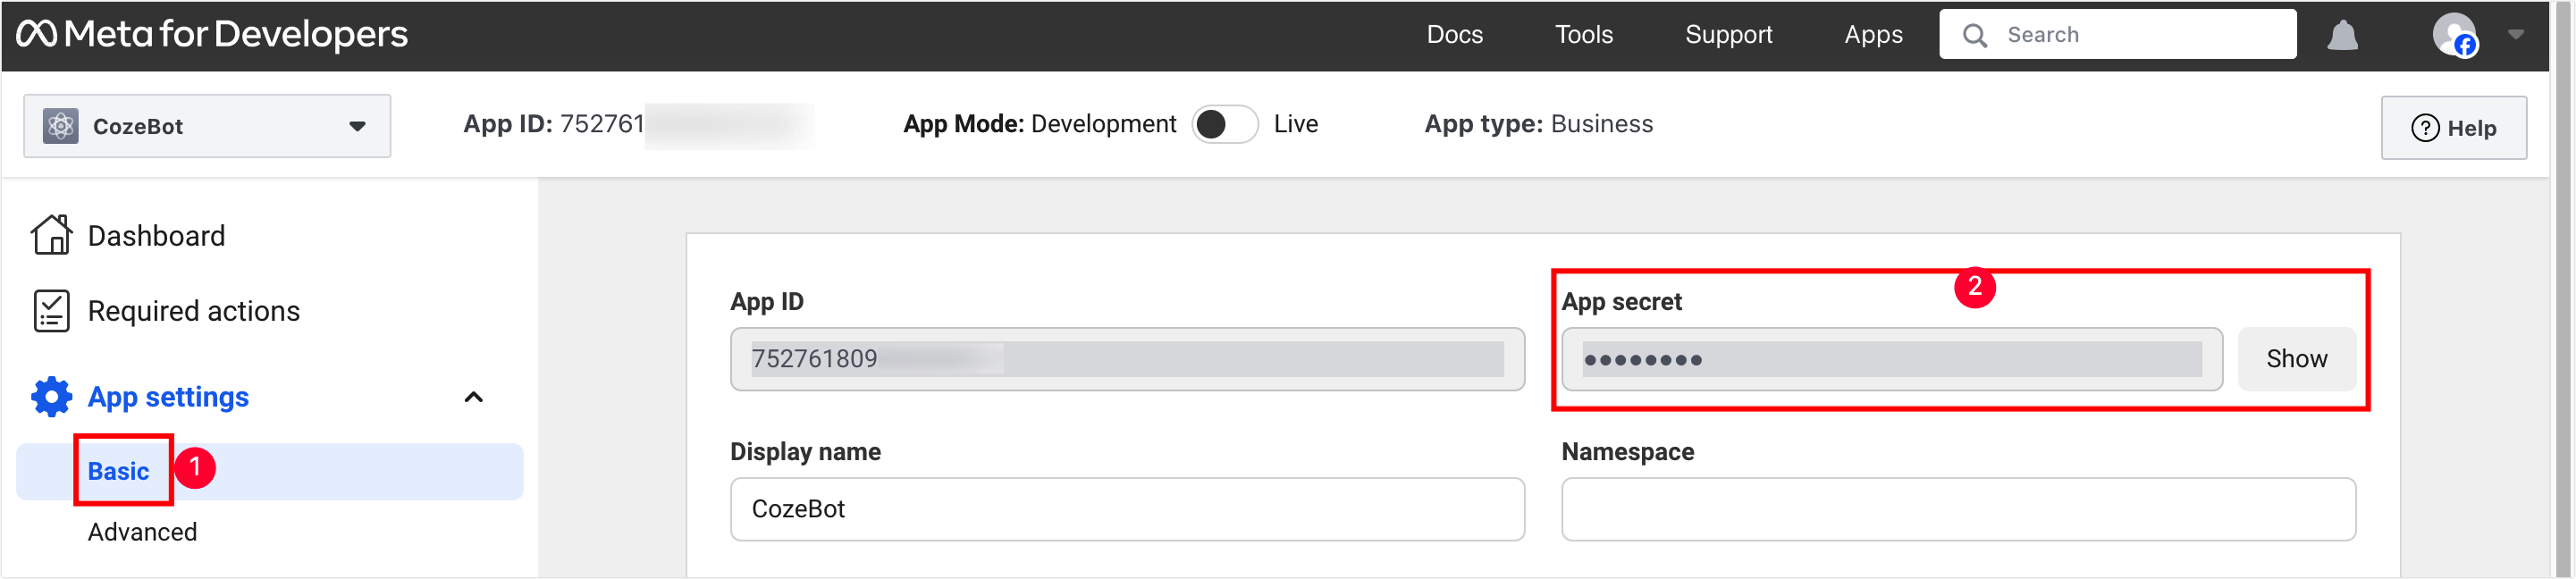Click the header App ID 752761 text
Viewport: 2576px width, 579px height.
[x=553, y=124]
